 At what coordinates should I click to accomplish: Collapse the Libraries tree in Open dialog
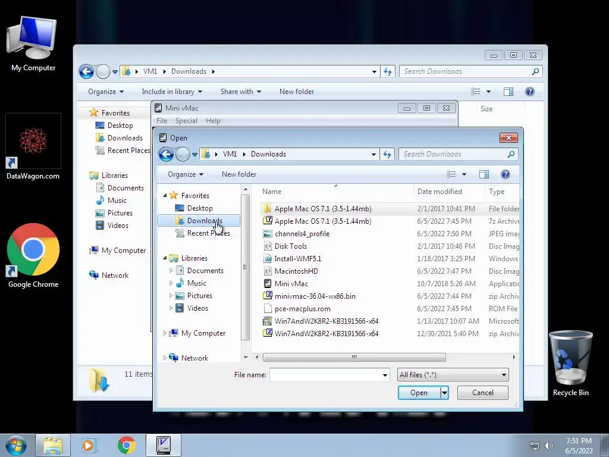click(165, 258)
